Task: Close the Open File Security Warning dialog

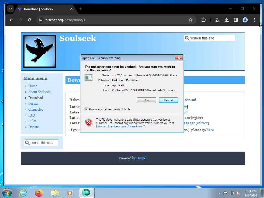Action: (179, 58)
